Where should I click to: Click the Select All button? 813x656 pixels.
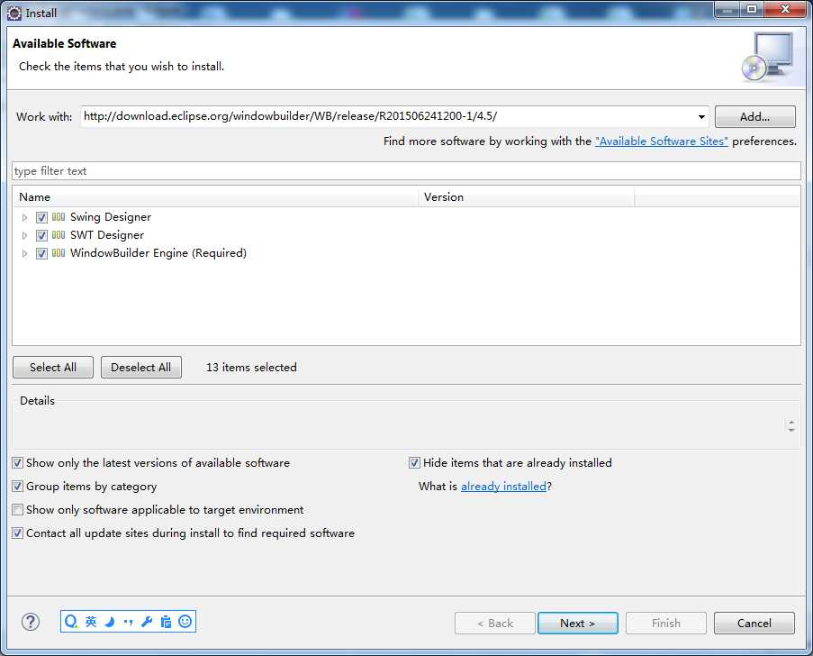53,368
